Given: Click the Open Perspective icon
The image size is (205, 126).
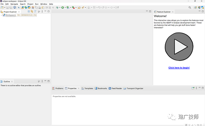Looking at the screenshot, I should pos(195,8).
